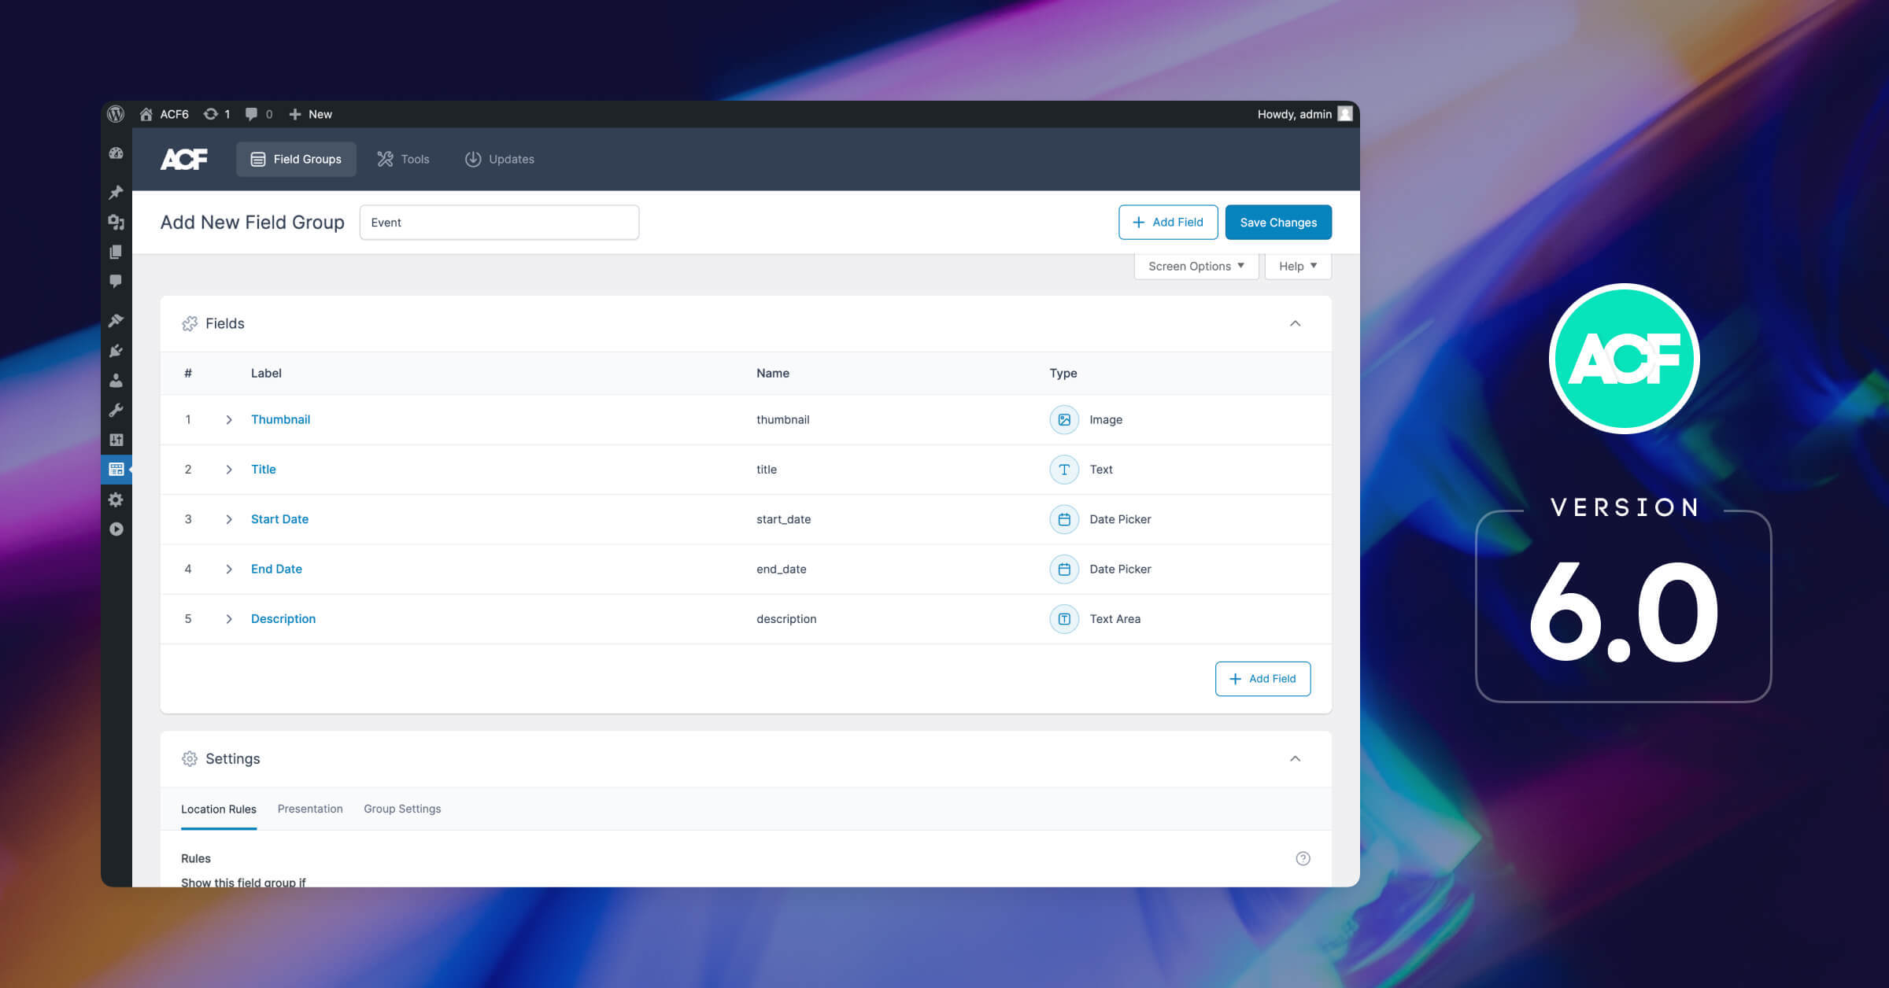Viewport: 1889px width, 988px height.
Task: Click the ACF logo in header
Action: pyautogui.click(x=184, y=159)
